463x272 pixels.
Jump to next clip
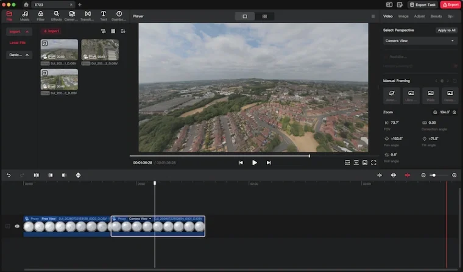pyautogui.click(x=269, y=163)
